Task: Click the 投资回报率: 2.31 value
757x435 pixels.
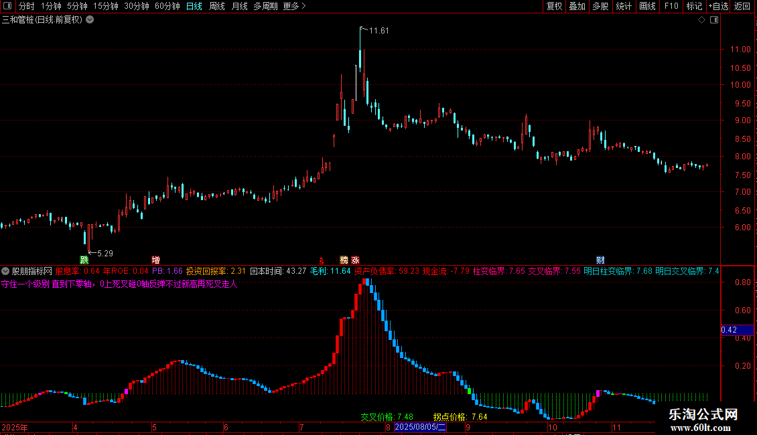Action: [216, 271]
